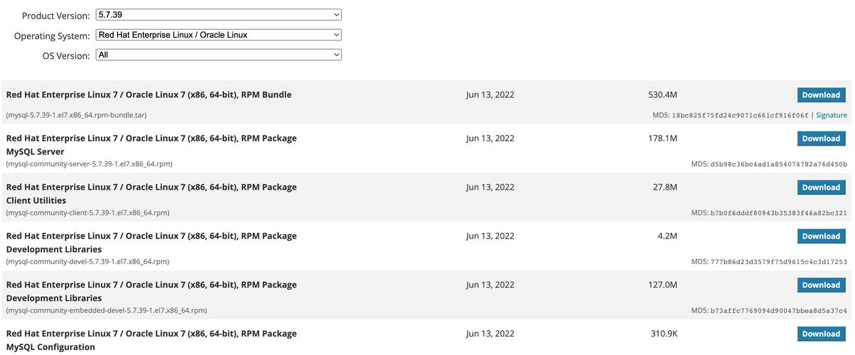Click the MySQL Configuration package title
Image resolution: width=855 pixels, height=355 pixels.
(50, 347)
